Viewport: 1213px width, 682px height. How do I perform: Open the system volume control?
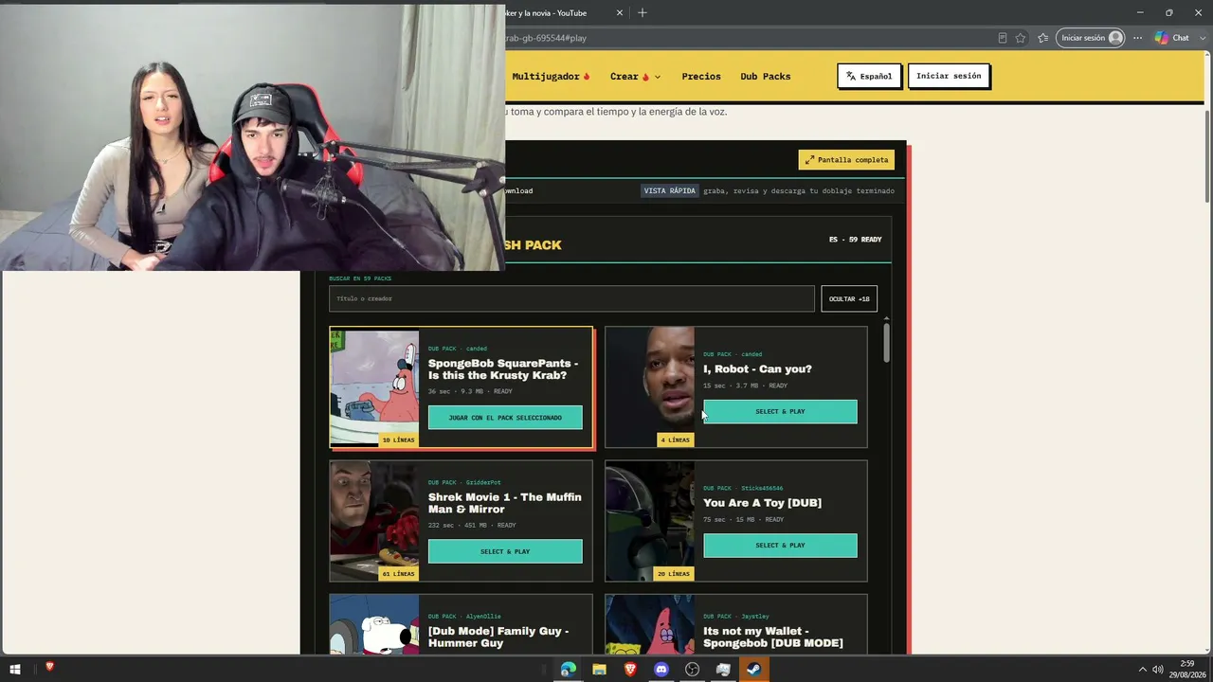1158,670
